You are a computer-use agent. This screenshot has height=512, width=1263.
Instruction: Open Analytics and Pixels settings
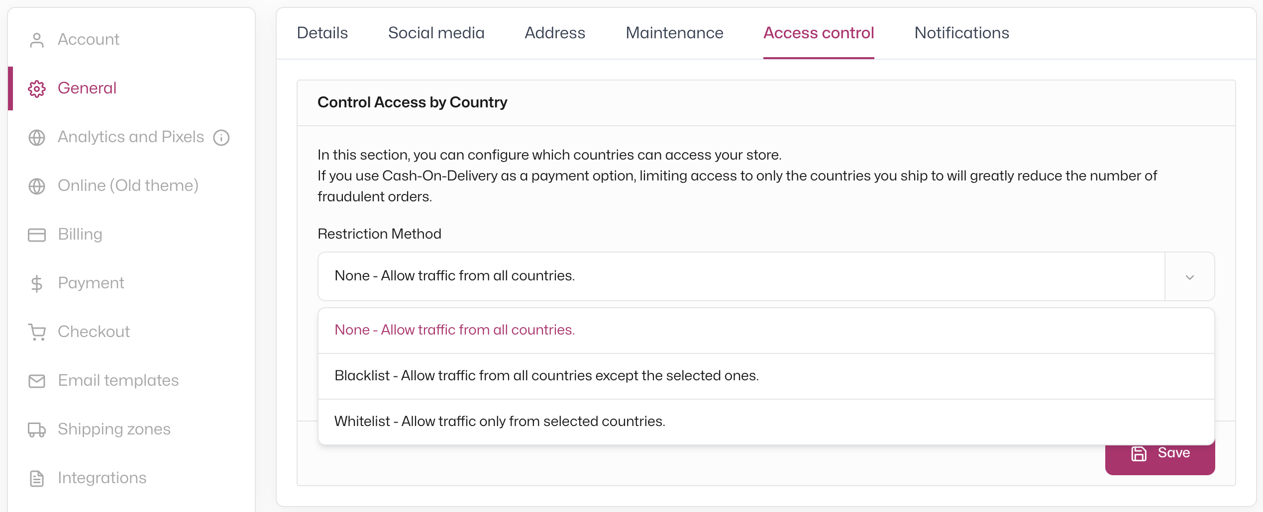[131, 137]
